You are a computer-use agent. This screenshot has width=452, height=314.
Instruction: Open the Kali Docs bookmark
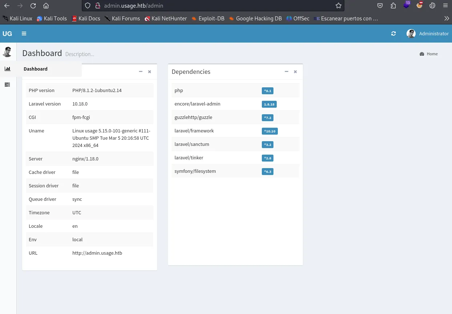[x=86, y=18]
